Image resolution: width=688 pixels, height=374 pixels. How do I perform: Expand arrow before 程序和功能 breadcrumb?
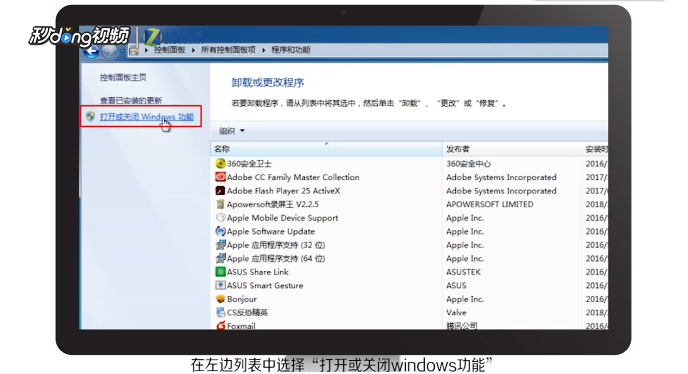(x=264, y=50)
